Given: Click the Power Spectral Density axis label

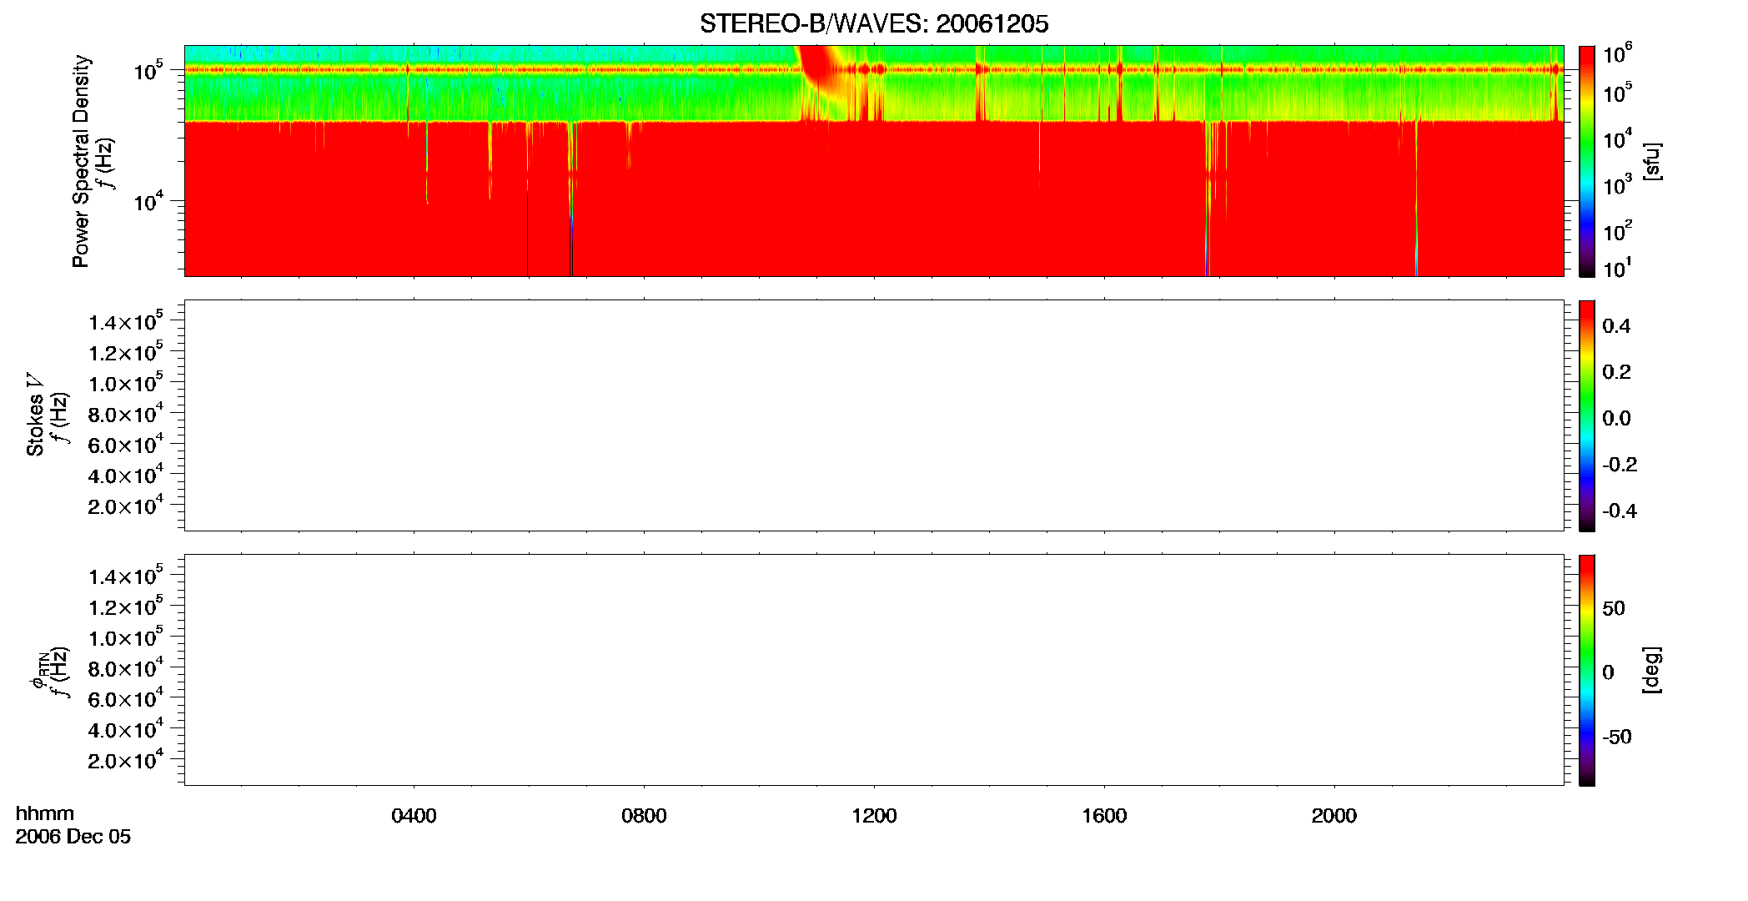Looking at the screenshot, I should (x=81, y=161).
